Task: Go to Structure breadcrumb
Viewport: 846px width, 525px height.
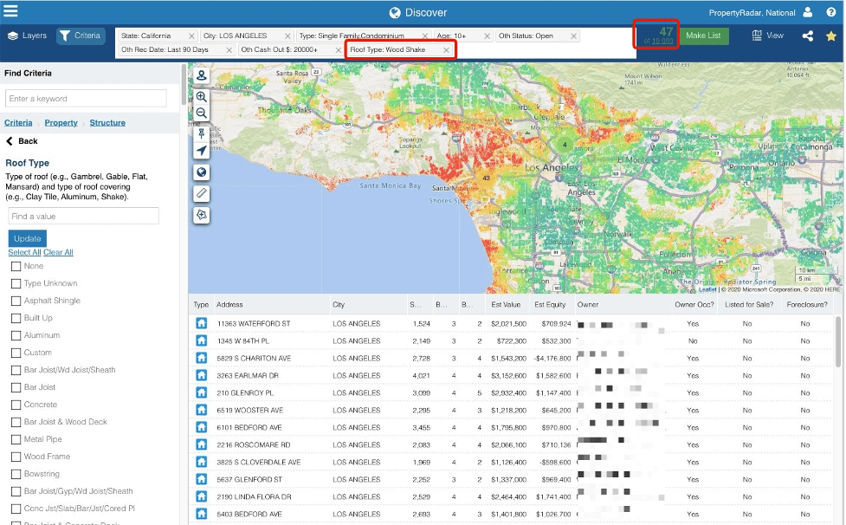Action: [x=107, y=122]
